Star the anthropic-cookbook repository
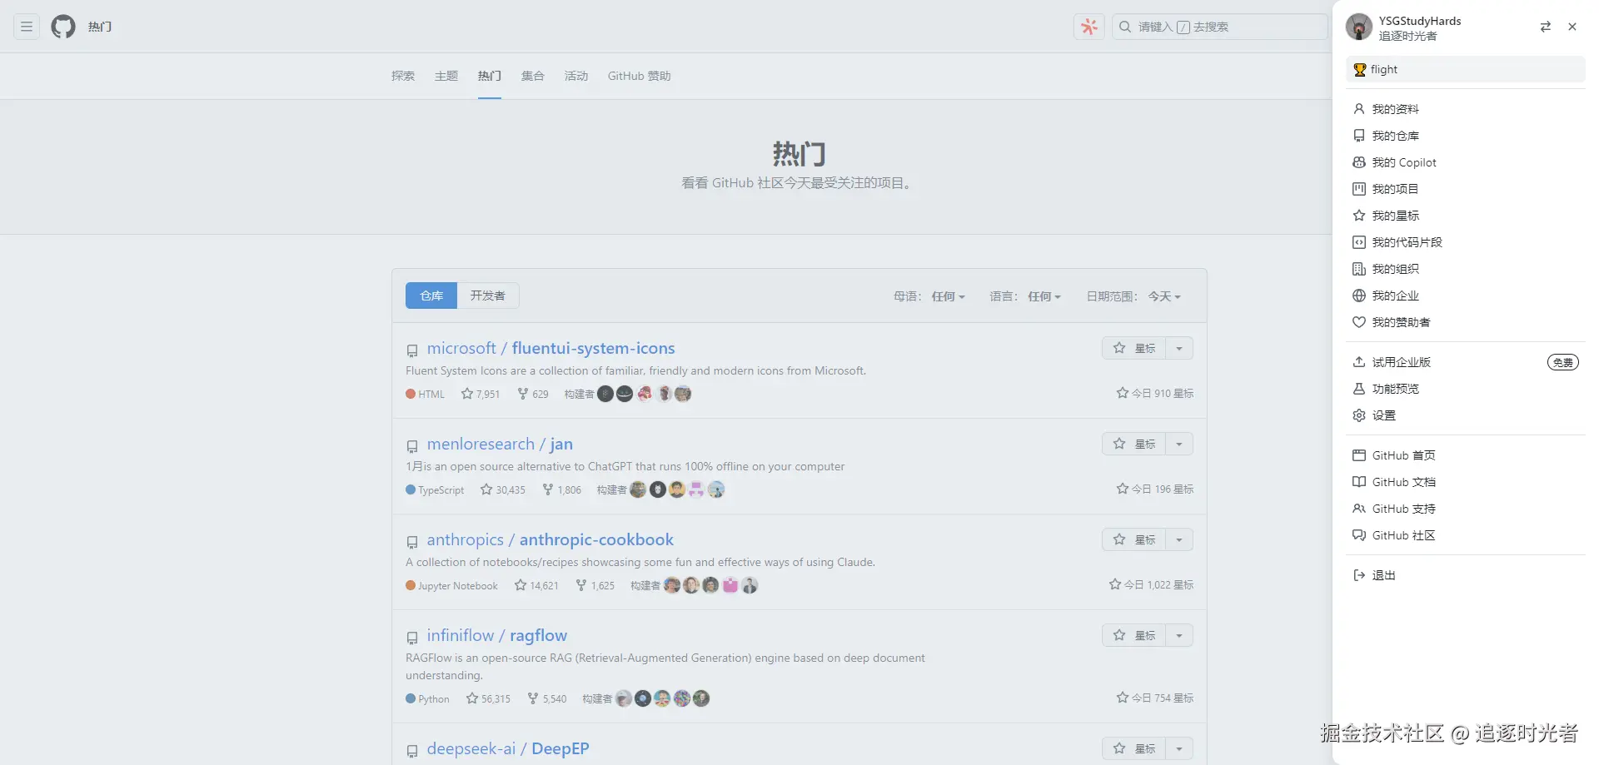This screenshot has width=1599, height=765. (x=1134, y=539)
